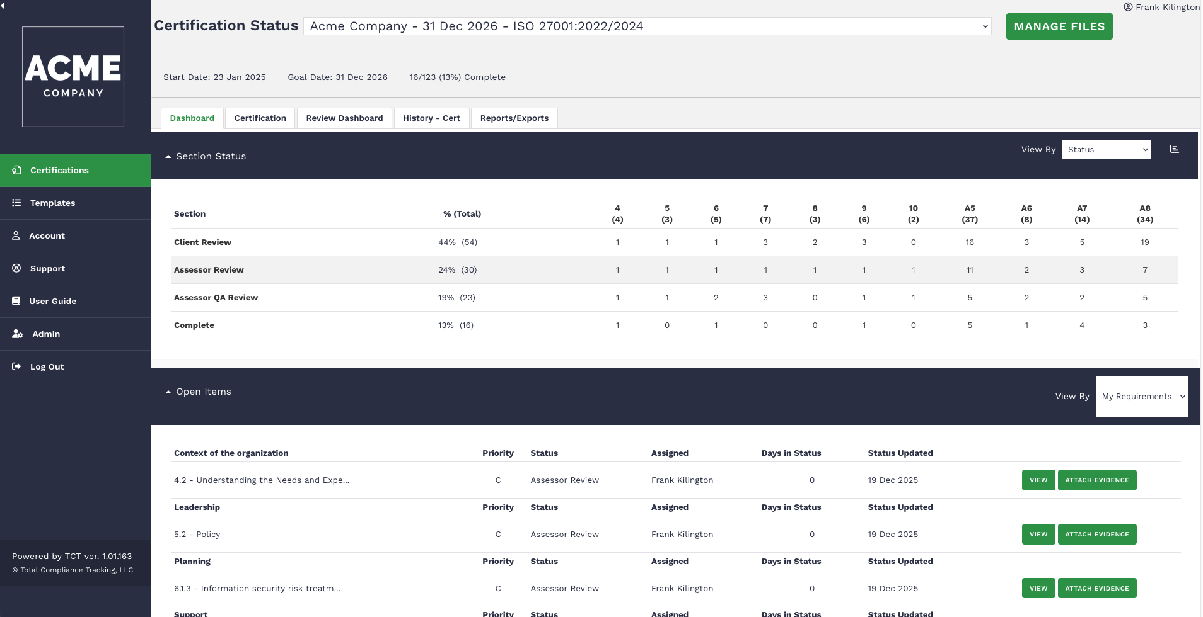Collapse the Open Items panel
This screenshot has width=1203, height=617.
(x=168, y=391)
